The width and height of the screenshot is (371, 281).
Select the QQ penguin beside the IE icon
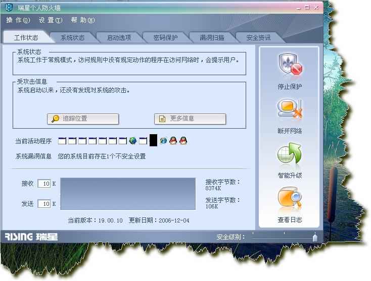pos(173,141)
